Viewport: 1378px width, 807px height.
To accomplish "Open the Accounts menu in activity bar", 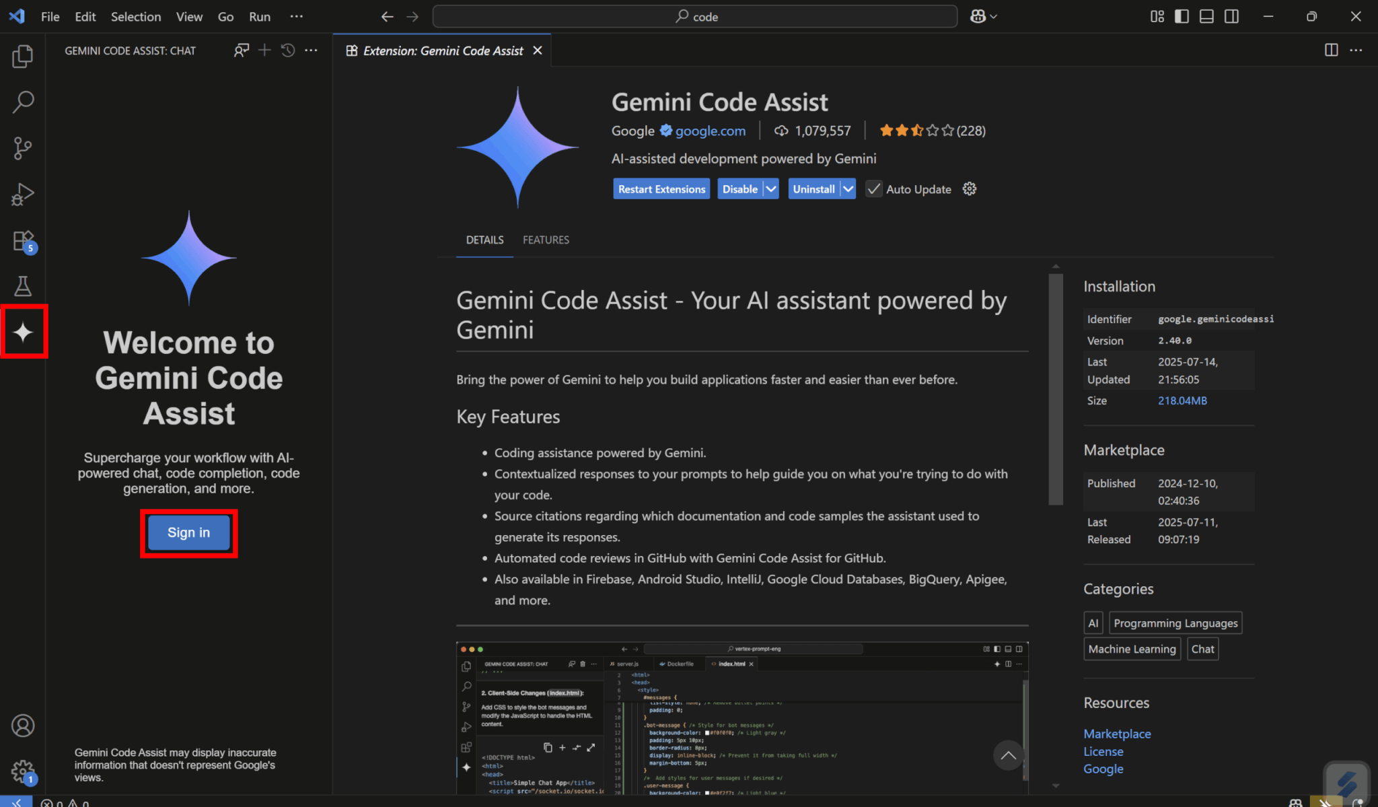I will coord(23,726).
